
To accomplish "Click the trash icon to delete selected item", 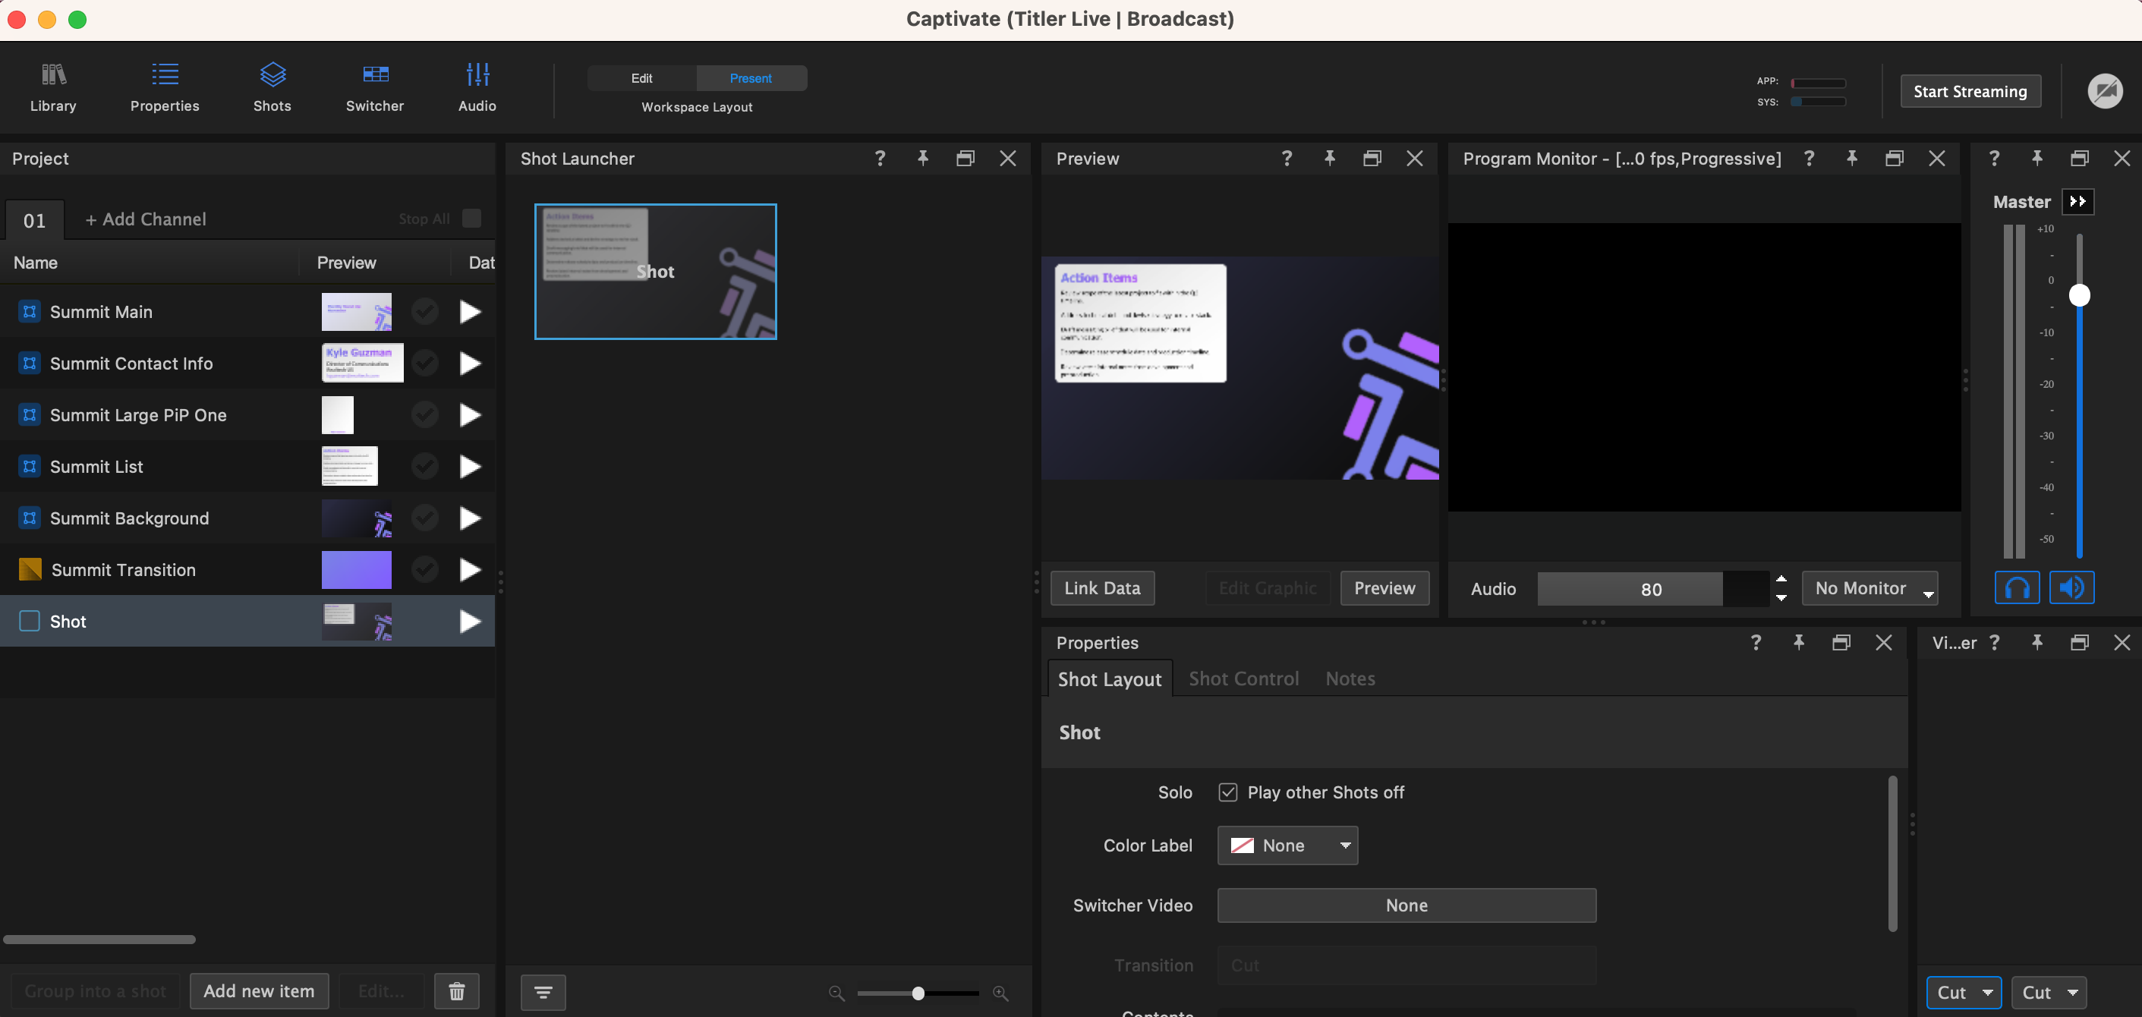I will 455,990.
